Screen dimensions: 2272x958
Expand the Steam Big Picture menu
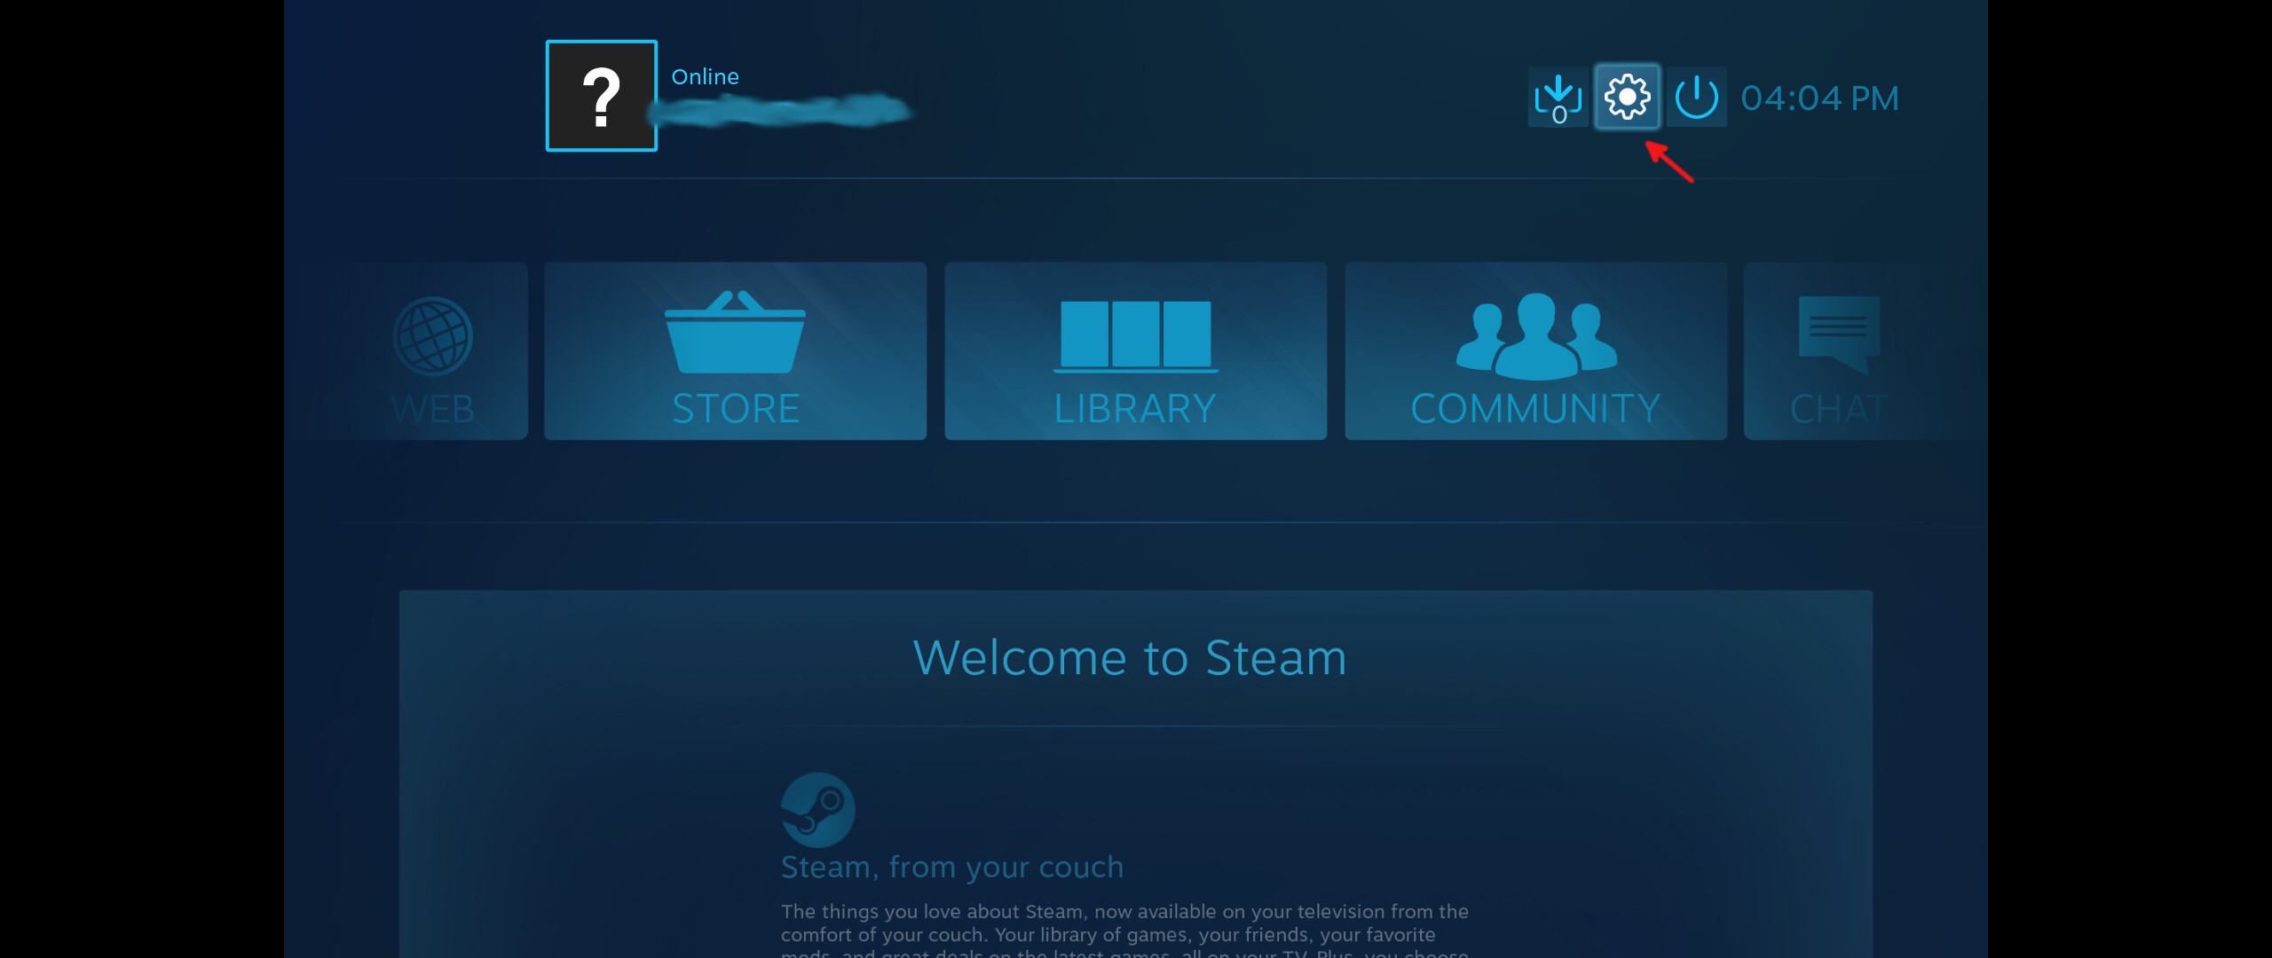1624,97
